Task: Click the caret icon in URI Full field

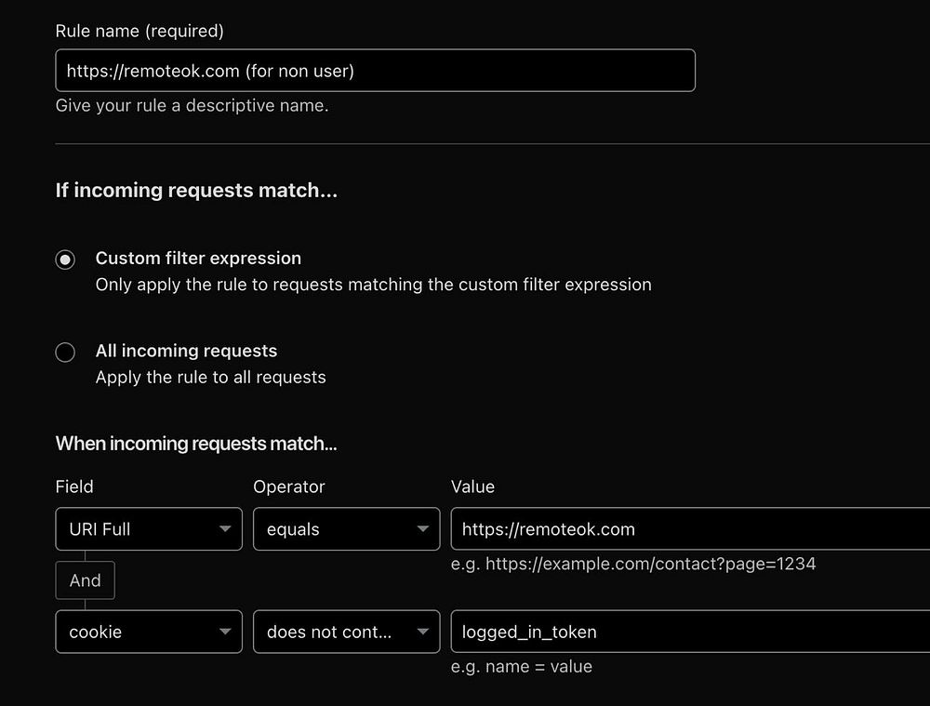Action: [225, 529]
